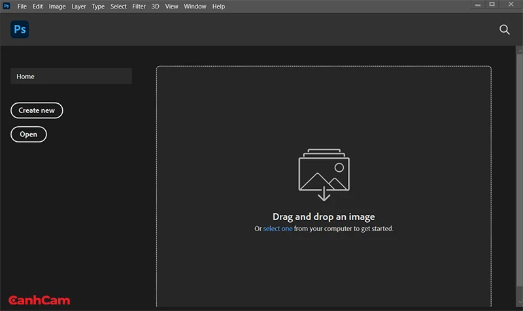Follow the 'select one' link

(277, 229)
